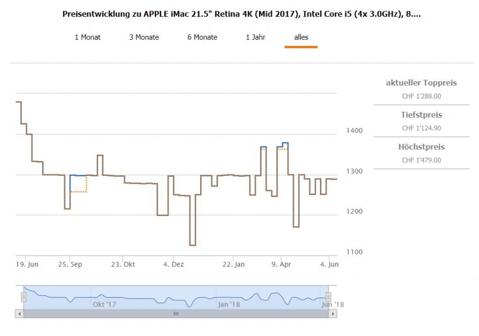Click the CHF 1'288.00 price value
479x336 pixels.
tap(421, 96)
